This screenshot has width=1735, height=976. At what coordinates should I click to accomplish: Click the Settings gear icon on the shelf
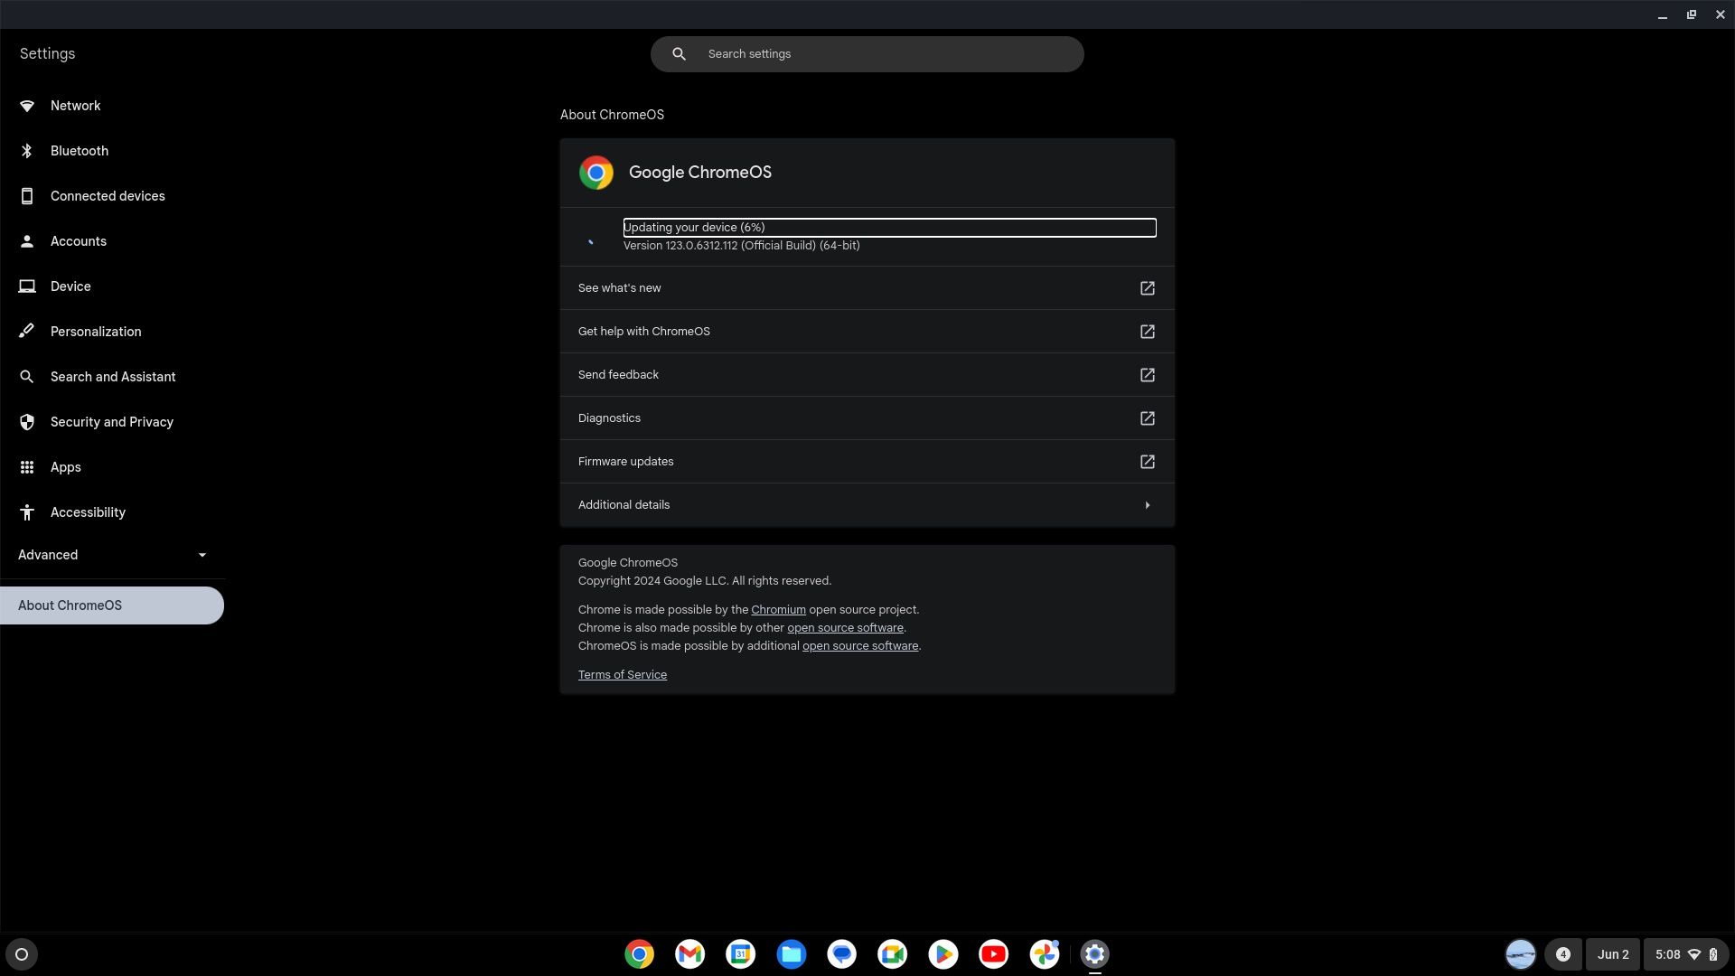[x=1095, y=954]
